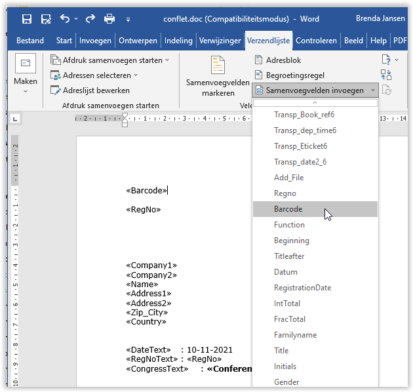Click the Match Fields icon

[x=386, y=75]
